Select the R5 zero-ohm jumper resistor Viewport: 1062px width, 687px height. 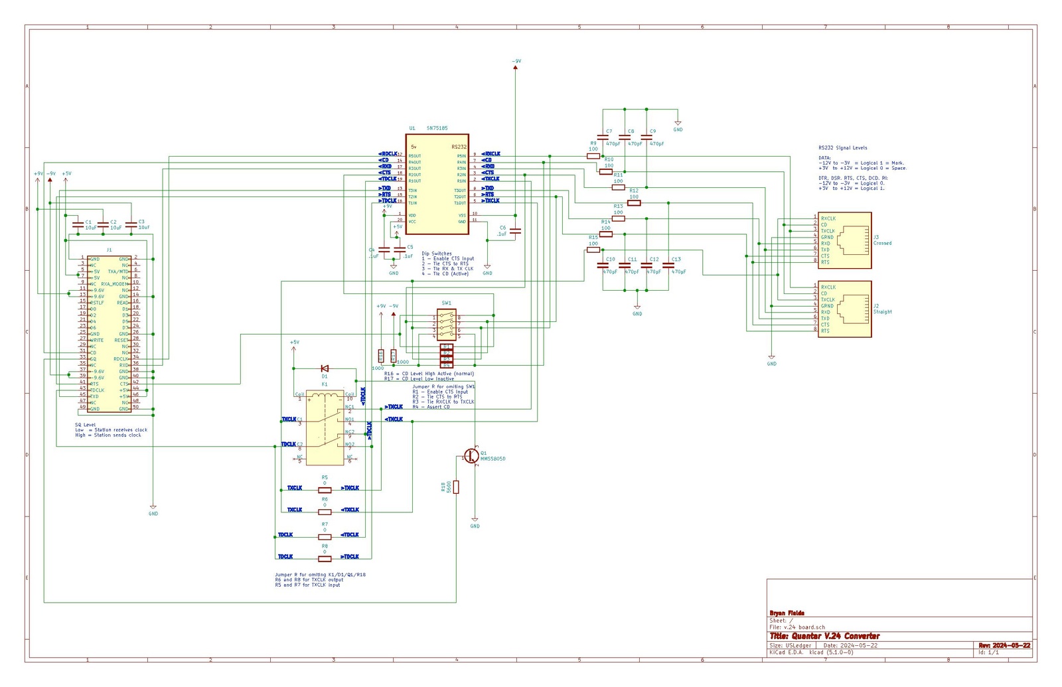tap(325, 490)
